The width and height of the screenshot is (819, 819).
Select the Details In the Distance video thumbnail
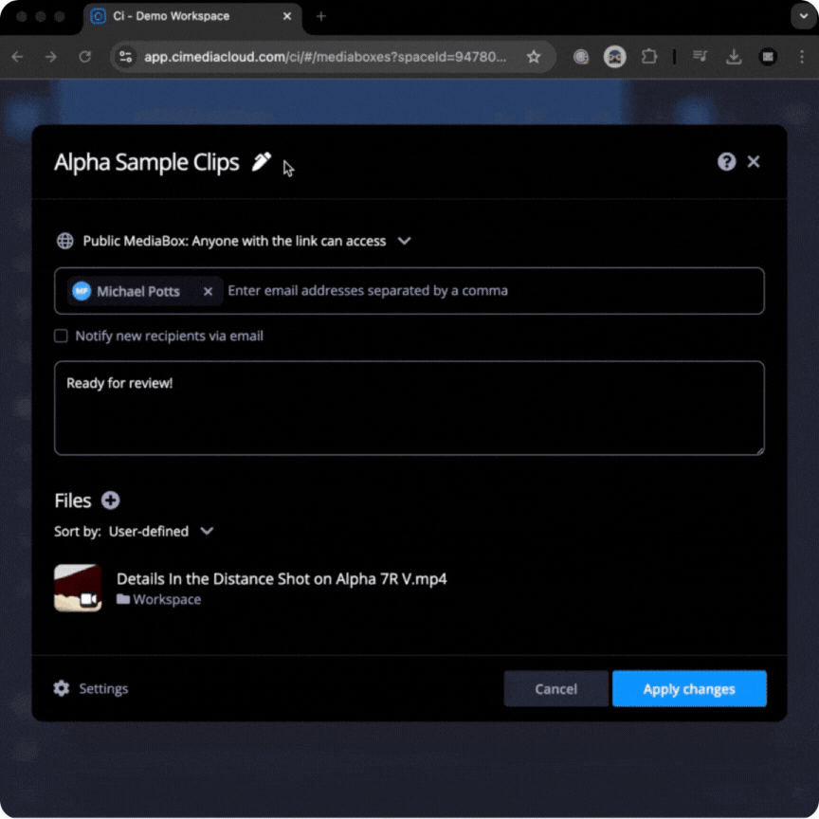click(x=78, y=588)
